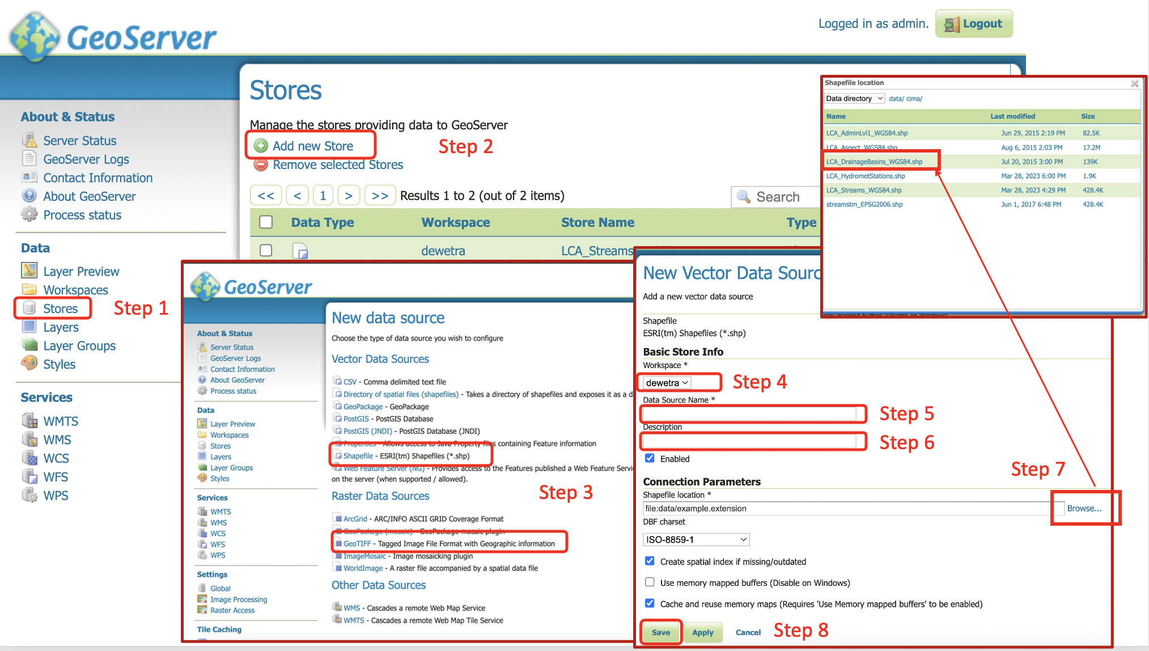
Task: Enable Use memory mapped buffers checkbox
Action: (650, 582)
